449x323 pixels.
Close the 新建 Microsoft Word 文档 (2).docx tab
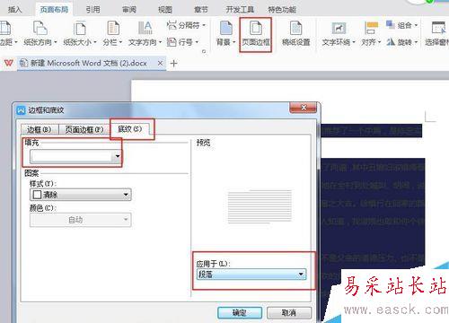[x=160, y=64]
